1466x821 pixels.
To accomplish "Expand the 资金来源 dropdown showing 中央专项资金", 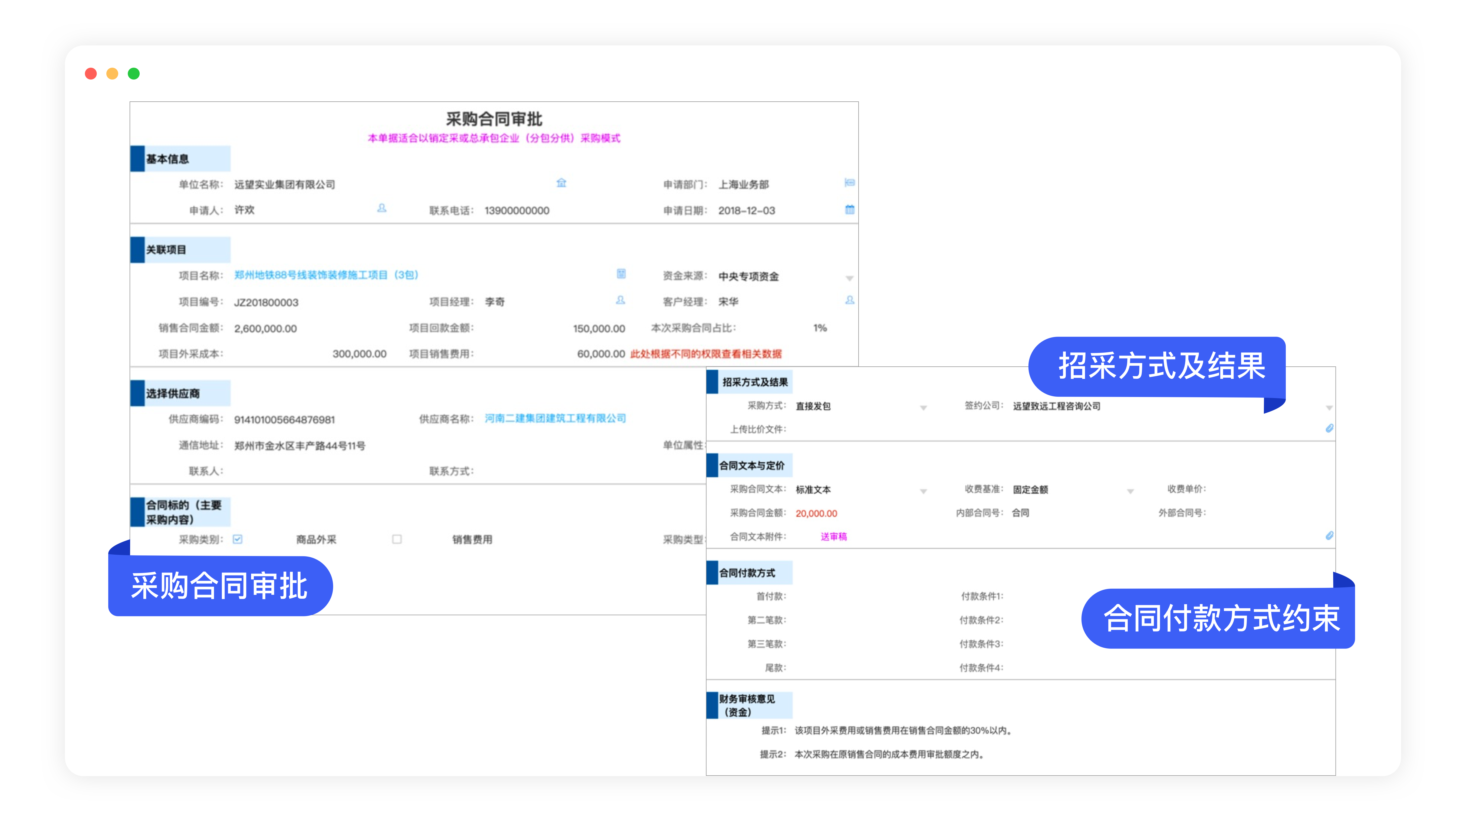I will tap(849, 278).
